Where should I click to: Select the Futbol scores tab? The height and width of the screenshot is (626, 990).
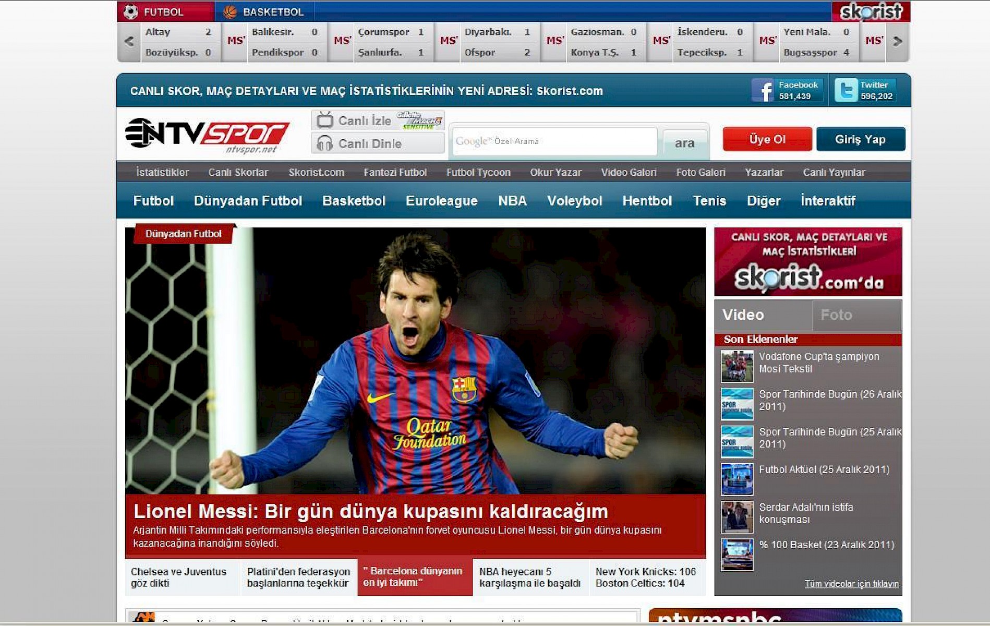point(164,11)
